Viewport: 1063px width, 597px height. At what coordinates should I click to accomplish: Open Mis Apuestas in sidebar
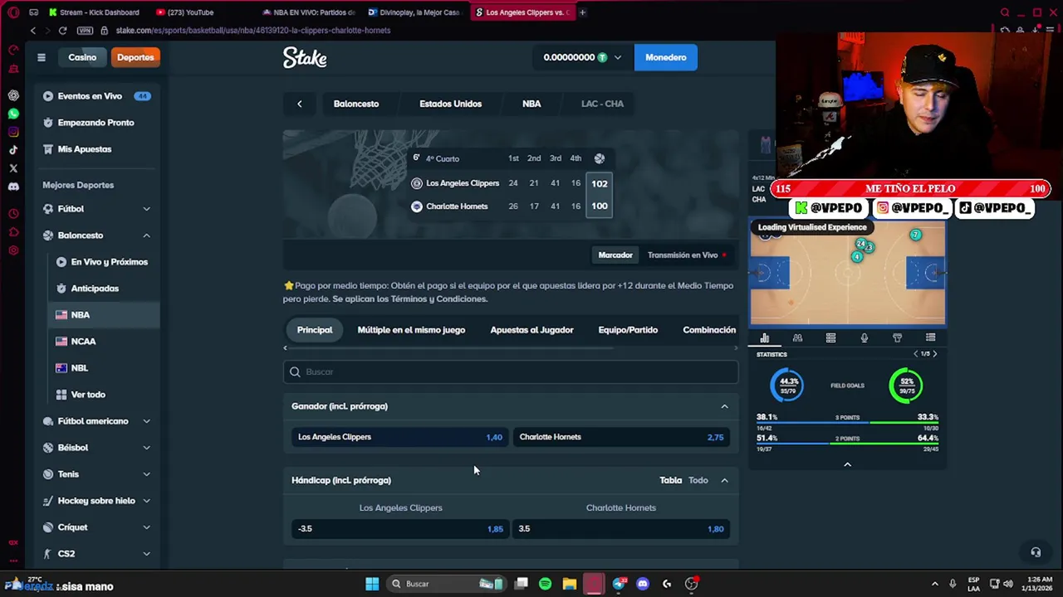[84, 149]
